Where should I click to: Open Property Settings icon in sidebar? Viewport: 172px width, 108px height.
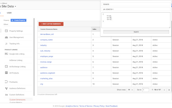coord(6,31)
